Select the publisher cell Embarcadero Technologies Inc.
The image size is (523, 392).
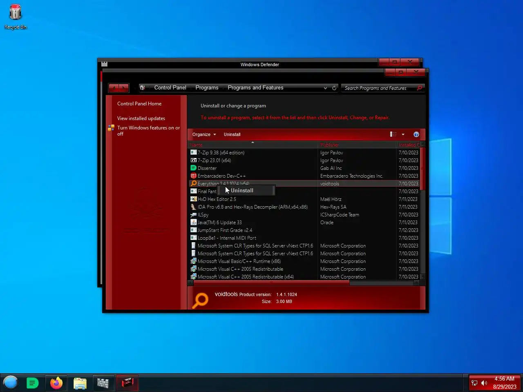click(x=351, y=176)
